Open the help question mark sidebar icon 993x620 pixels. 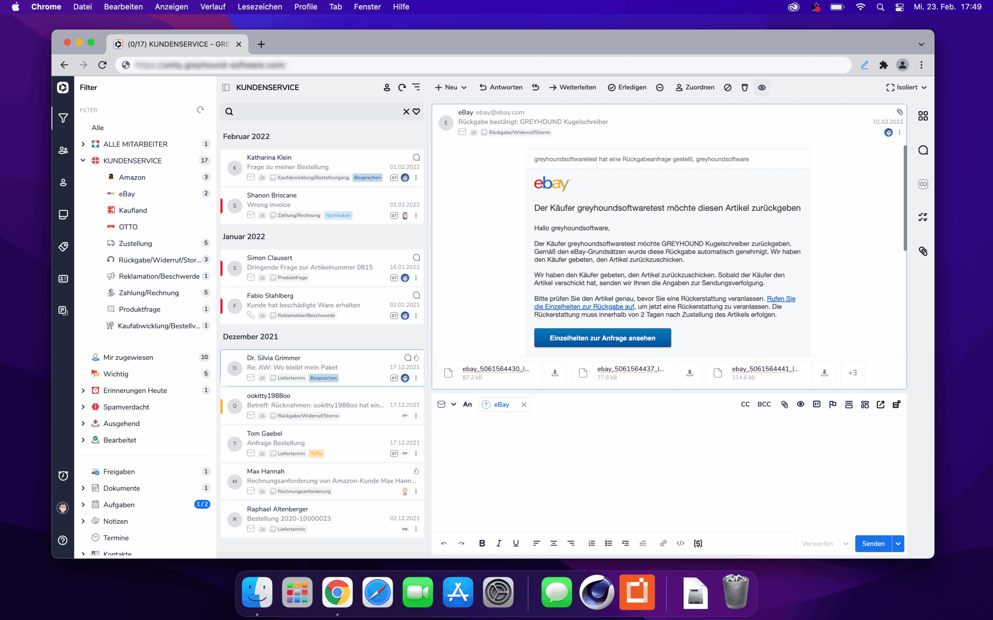(63, 540)
